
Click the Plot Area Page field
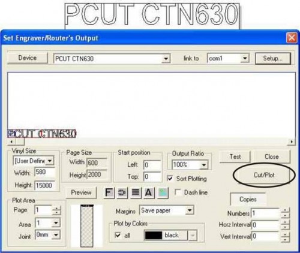pyautogui.click(x=43, y=210)
